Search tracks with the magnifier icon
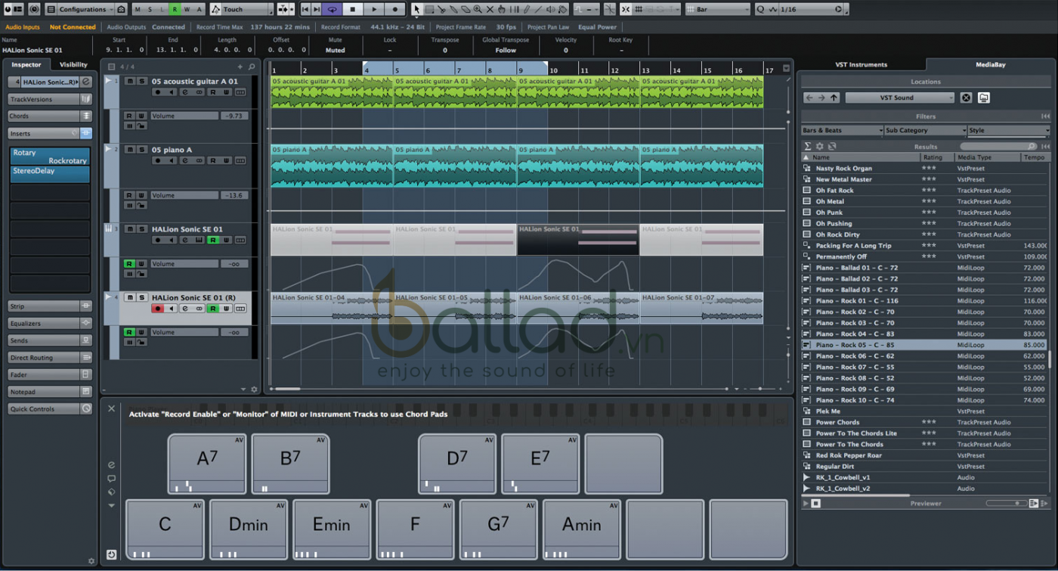The image size is (1058, 571). [252, 67]
